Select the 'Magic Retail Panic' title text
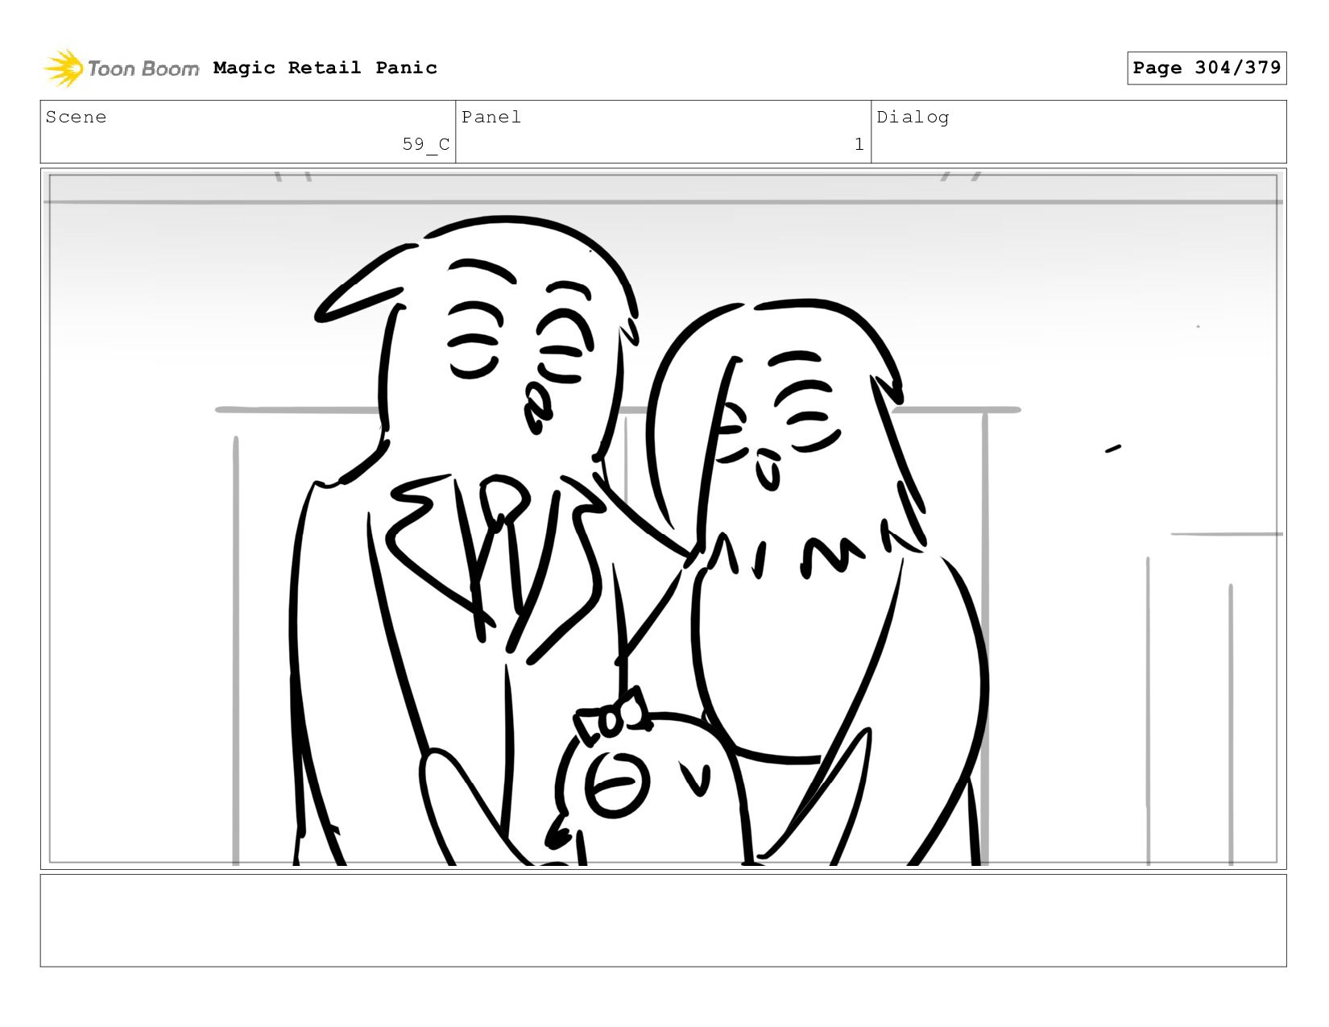 325,68
